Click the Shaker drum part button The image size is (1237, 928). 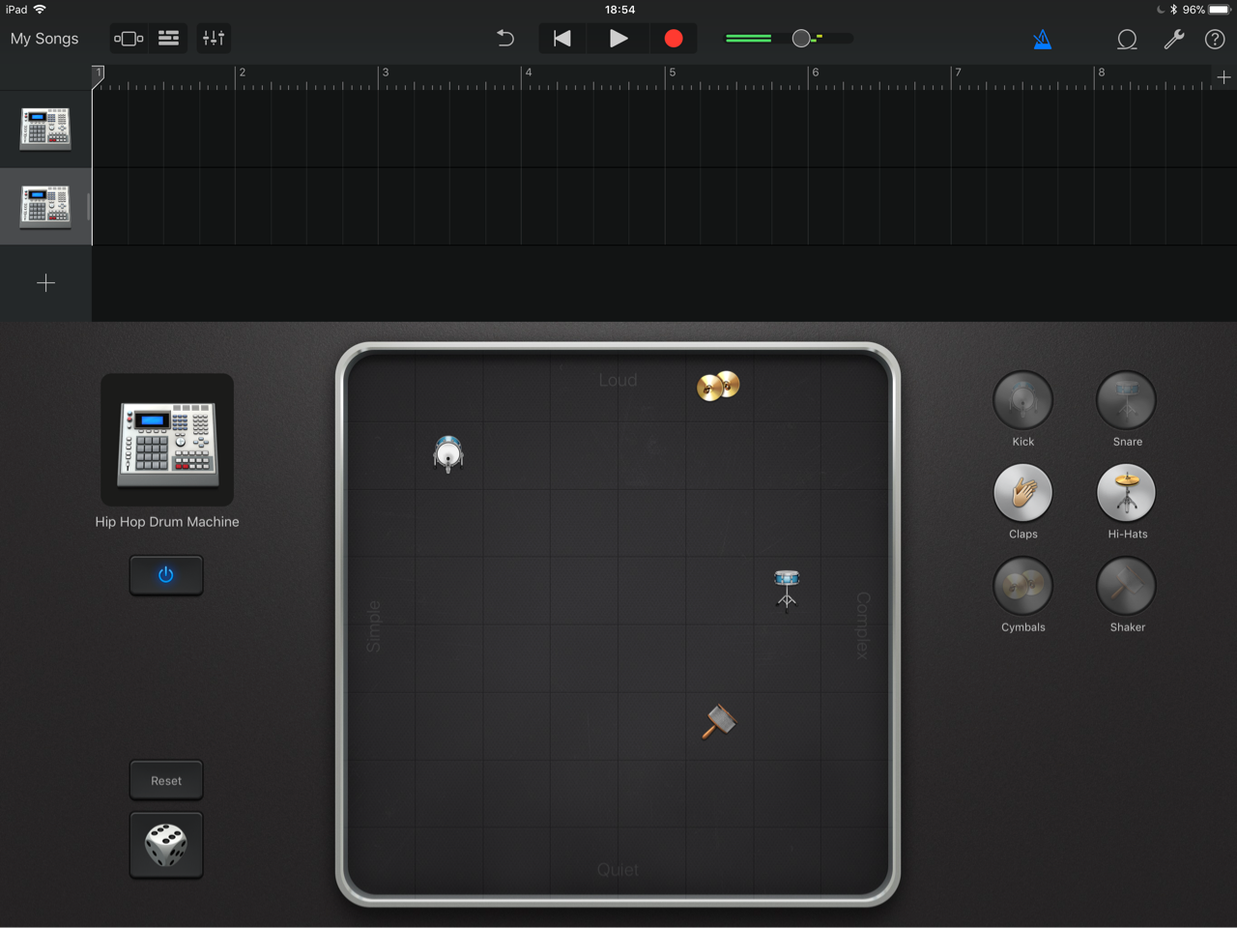[1127, 586]
